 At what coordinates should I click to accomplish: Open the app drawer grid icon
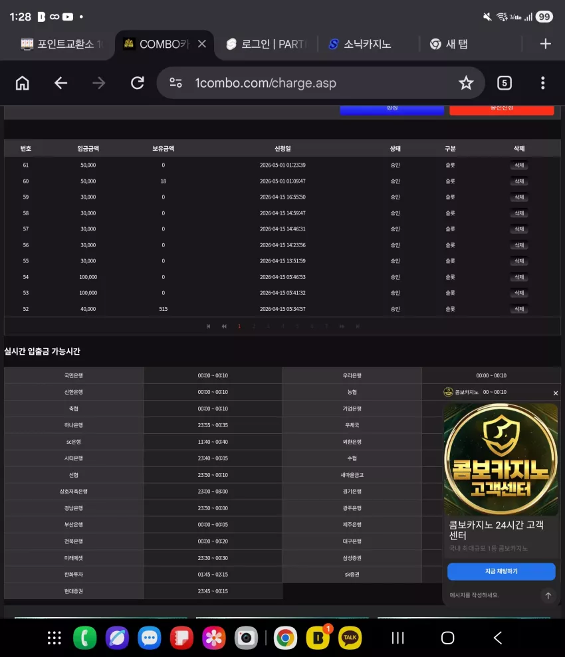pyautogui.click(x=54, y=638)
